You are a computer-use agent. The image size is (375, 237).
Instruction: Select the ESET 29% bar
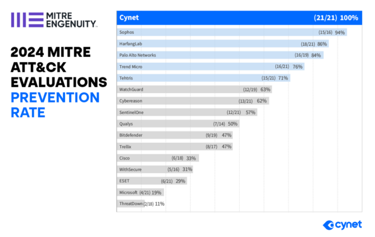click(152, 181)
